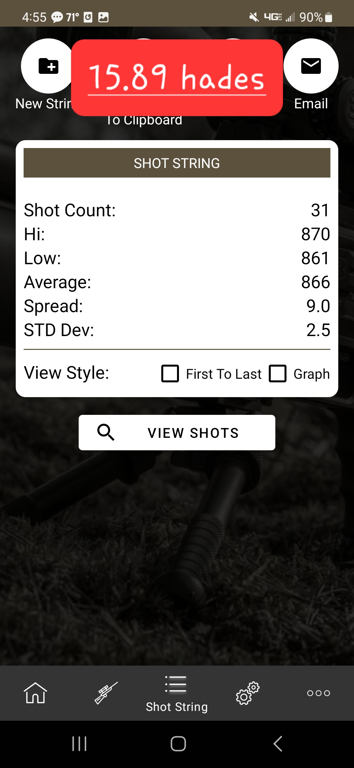Tap the To Clipboard label
354x768 pixels.
(144, 120)
